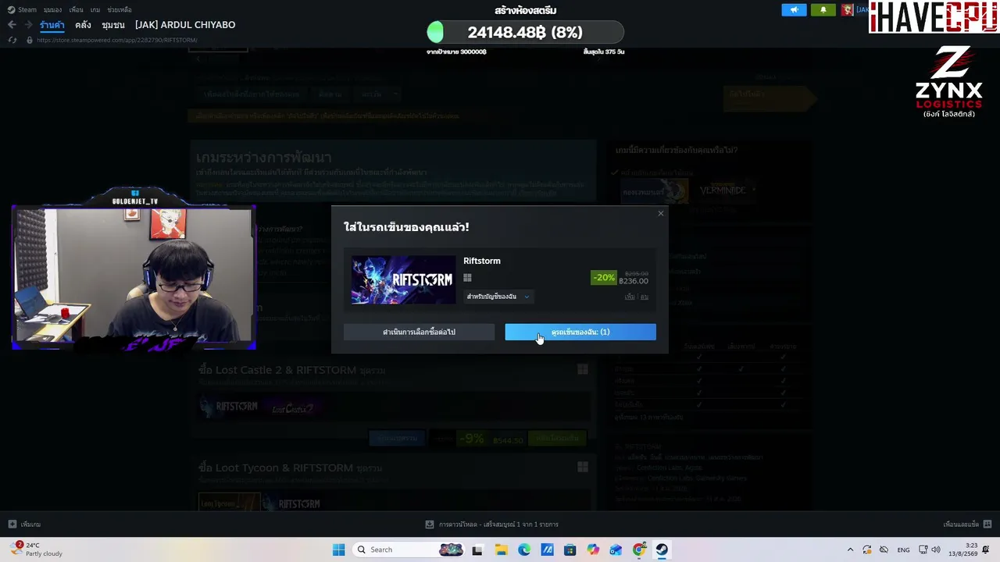Open the Help menu in Steam menu bar
The image size is (1000, 562).
[x=120, y=9]
